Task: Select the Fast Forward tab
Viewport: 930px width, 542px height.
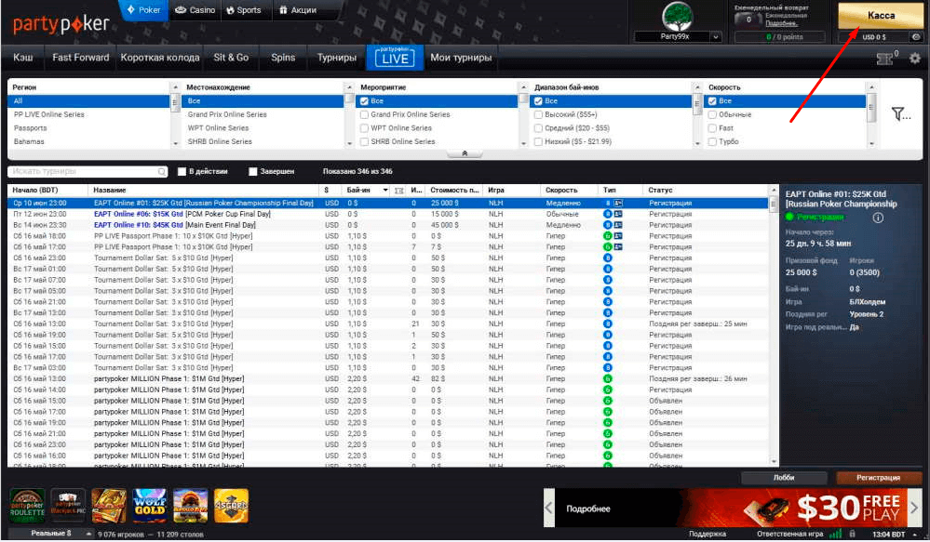Action: 81,58
